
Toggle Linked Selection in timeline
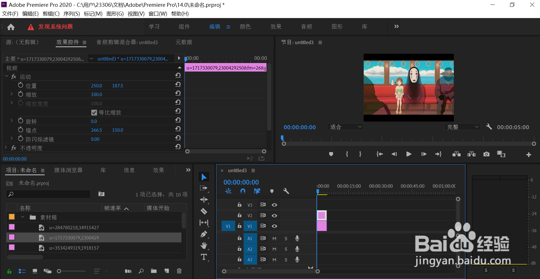pos(257,191)
